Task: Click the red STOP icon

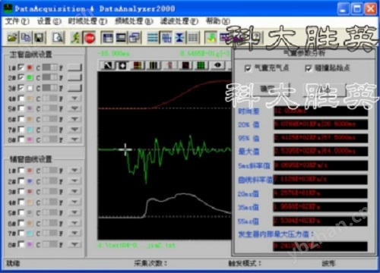Action: tap(90, 38)
